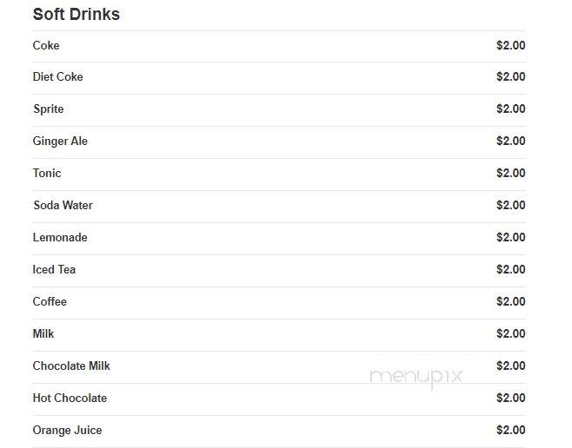
Task: Click the Soft Drinks heading
Action: point(76,15)
